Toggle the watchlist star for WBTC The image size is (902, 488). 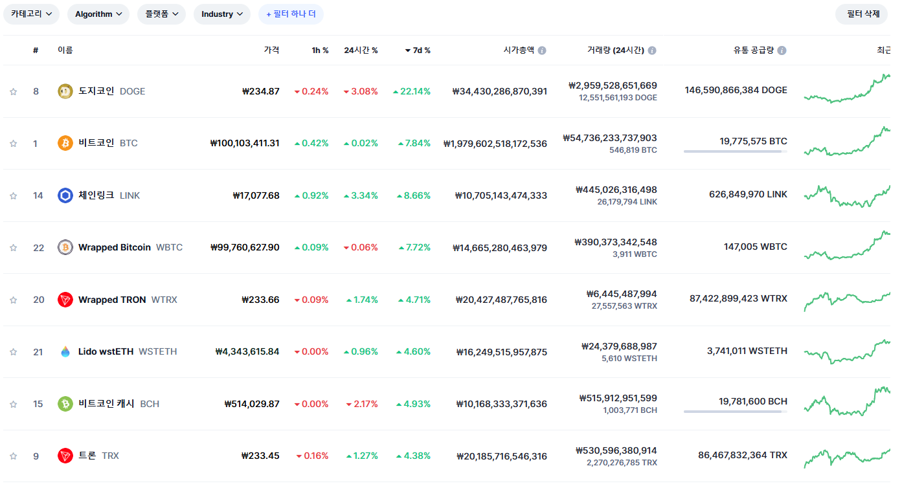(x=13, y=247)
